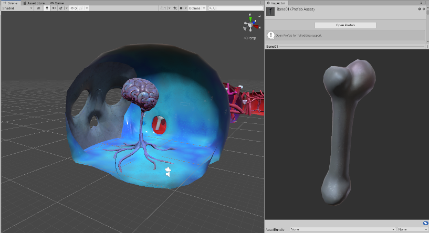Toggle scene audio speaker icon
Viewport: 429px width, 233px height.
55,8
